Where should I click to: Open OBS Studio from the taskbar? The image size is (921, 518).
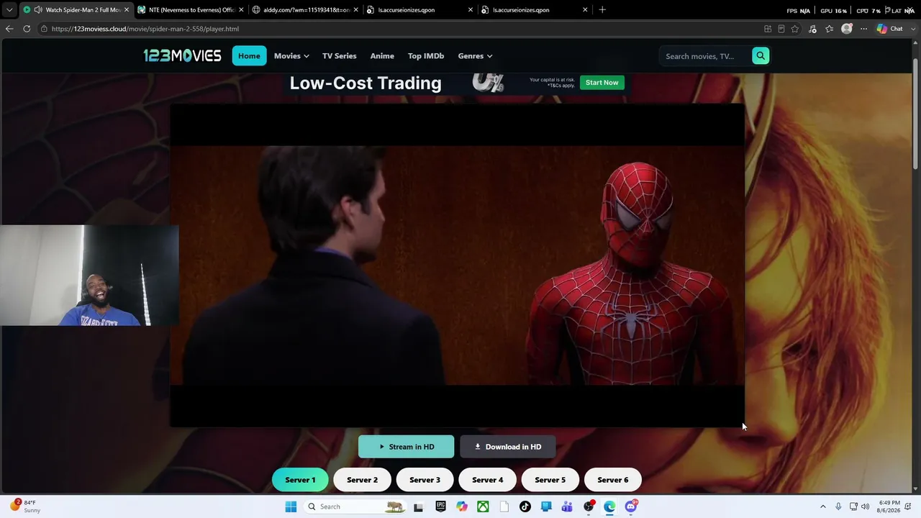pos(589,506)
